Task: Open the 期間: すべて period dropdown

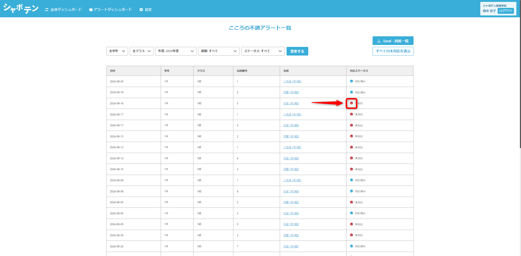Action: coord(219,51)
